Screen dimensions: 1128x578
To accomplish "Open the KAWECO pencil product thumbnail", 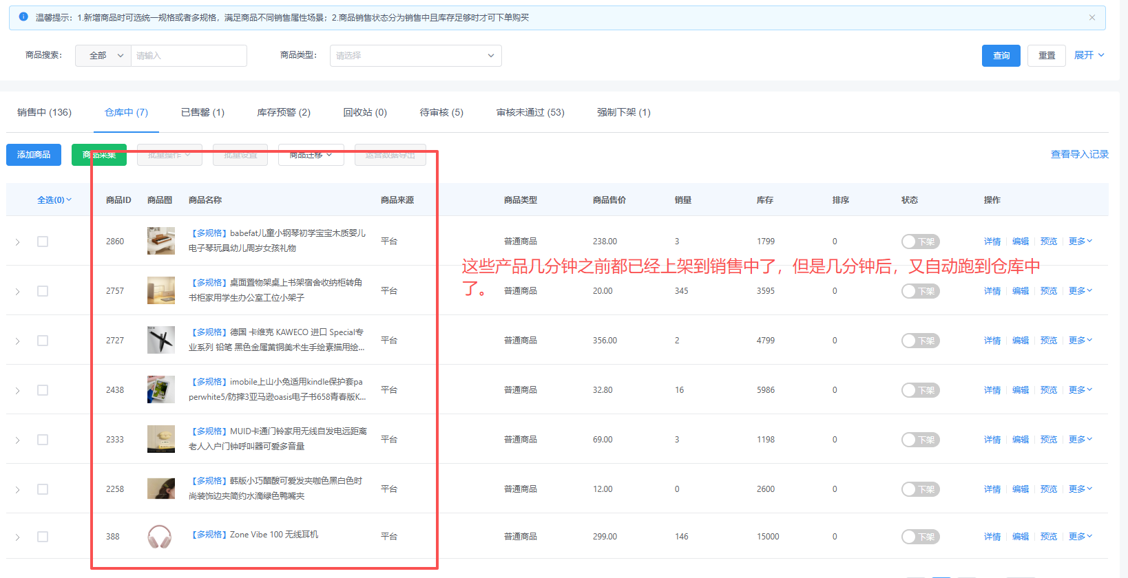I will 160,341.
